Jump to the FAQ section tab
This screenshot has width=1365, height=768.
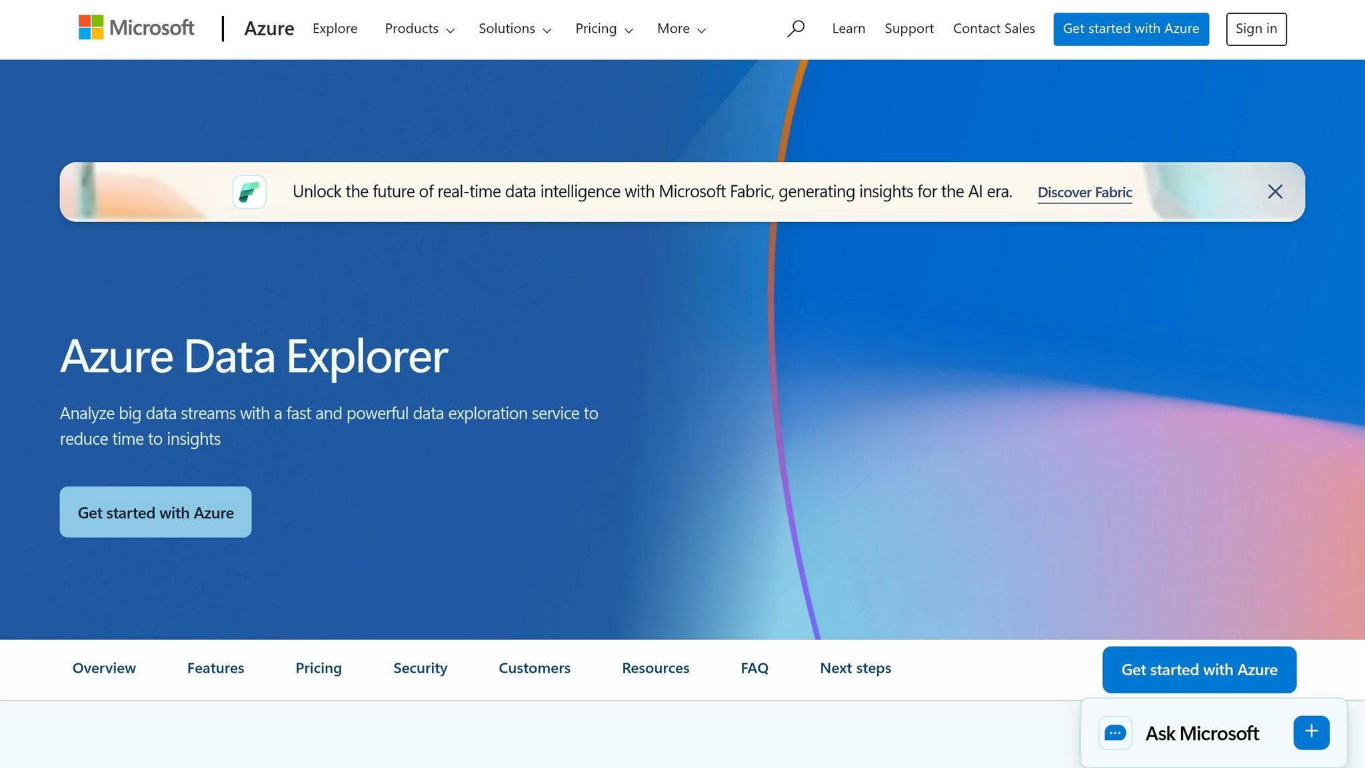(x=754, y=668)
